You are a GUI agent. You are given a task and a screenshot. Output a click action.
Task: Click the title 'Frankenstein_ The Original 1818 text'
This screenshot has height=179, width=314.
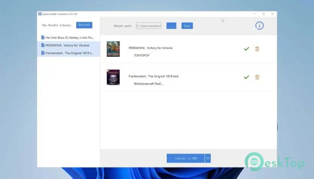[153, 77]
